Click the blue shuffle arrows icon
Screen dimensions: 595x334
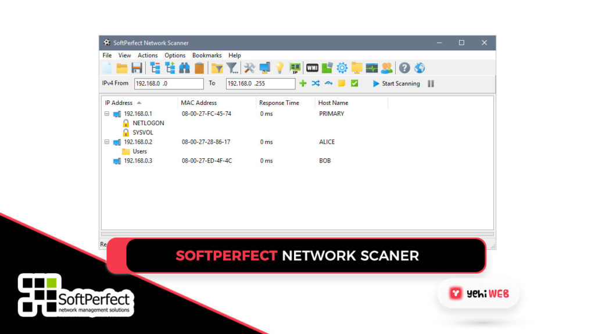coord(316,83)
